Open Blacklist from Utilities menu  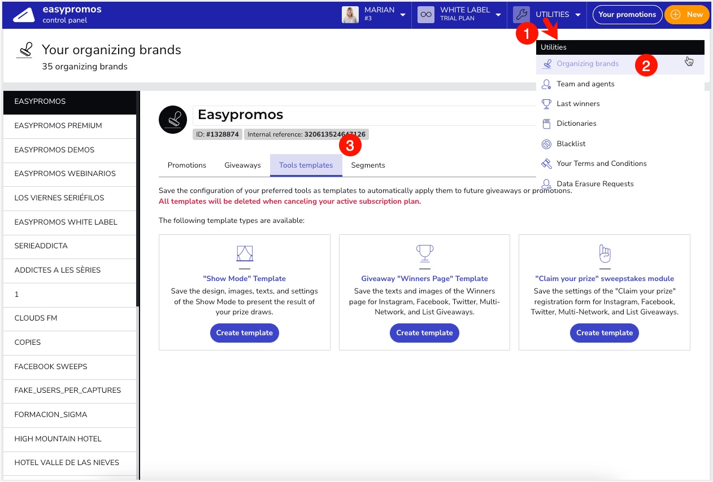(x=620, y=144)
